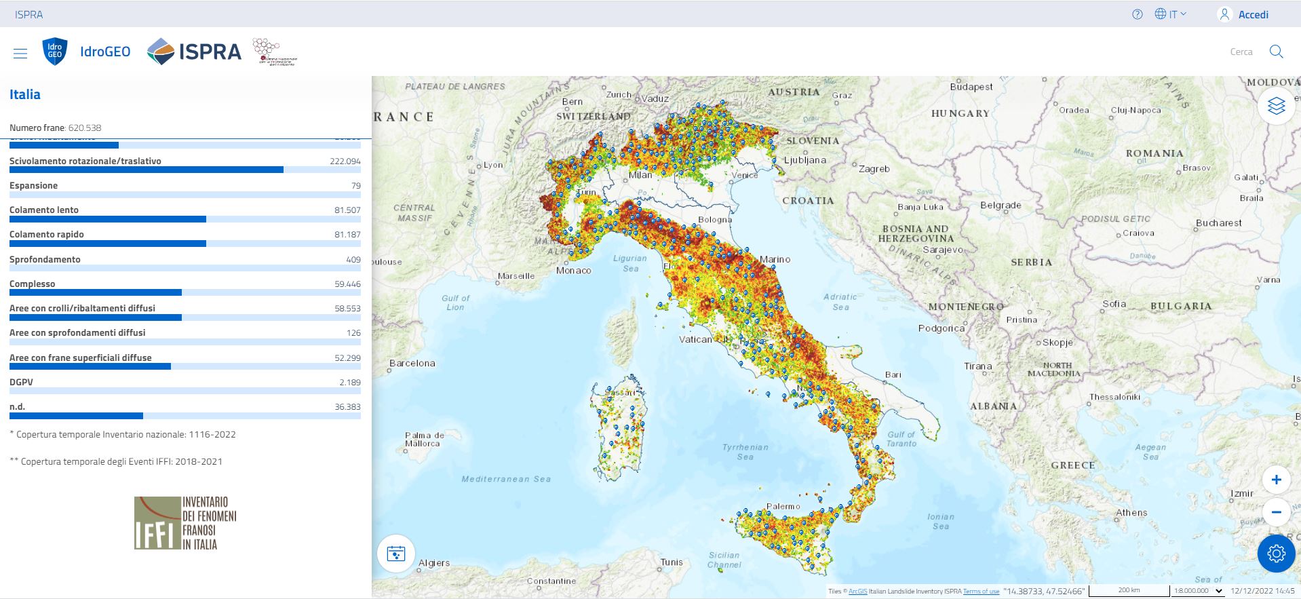Viewport: 1301px width, 599px height.
Task: Click the Scivolamento rotazionale/traslativo bar
Action: pos(146,170)
